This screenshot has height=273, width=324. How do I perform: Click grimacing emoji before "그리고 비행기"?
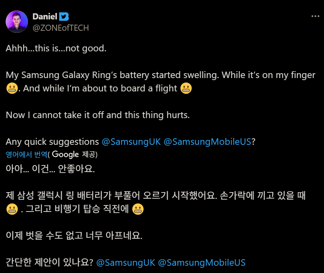tap(12, 209)
